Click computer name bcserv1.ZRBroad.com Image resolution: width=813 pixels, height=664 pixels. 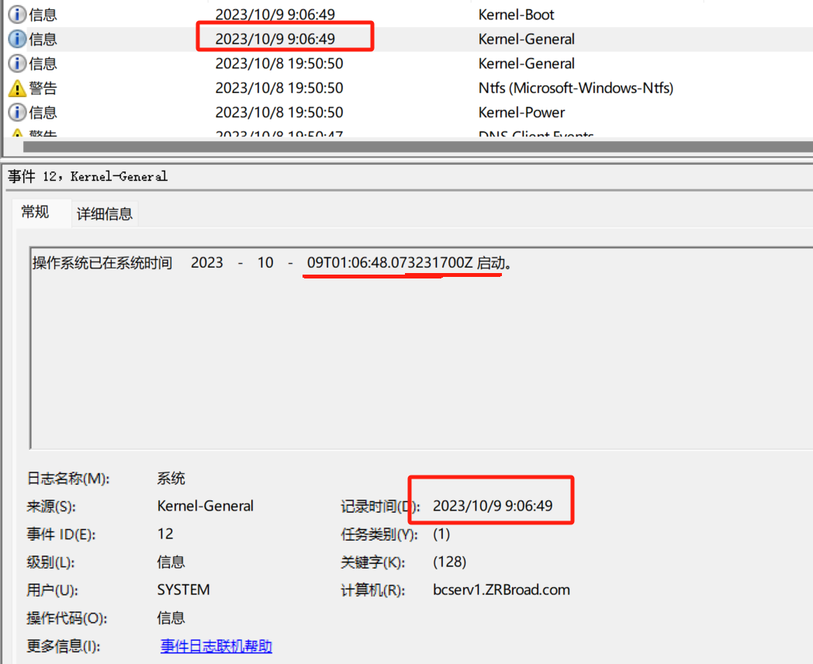501,590
